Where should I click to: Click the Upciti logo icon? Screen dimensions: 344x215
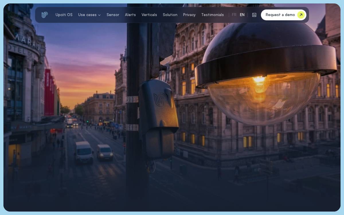[44, 15]
